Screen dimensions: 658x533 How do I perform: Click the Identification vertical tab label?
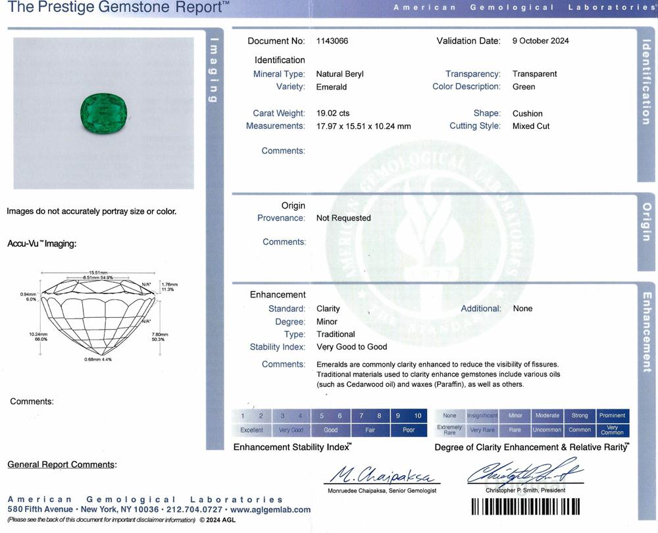[x=646, y=82]
